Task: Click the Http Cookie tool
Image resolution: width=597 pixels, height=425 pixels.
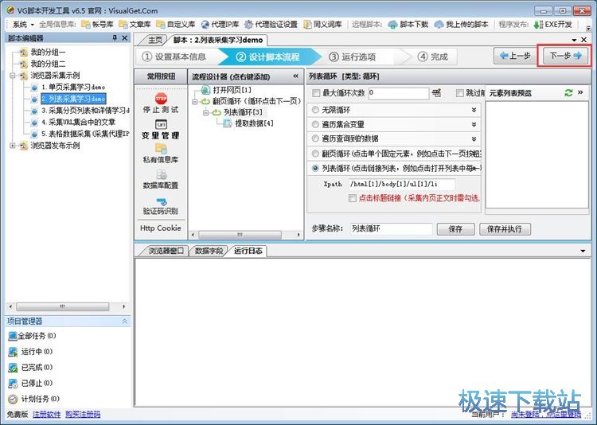Action: coord(160,228)
